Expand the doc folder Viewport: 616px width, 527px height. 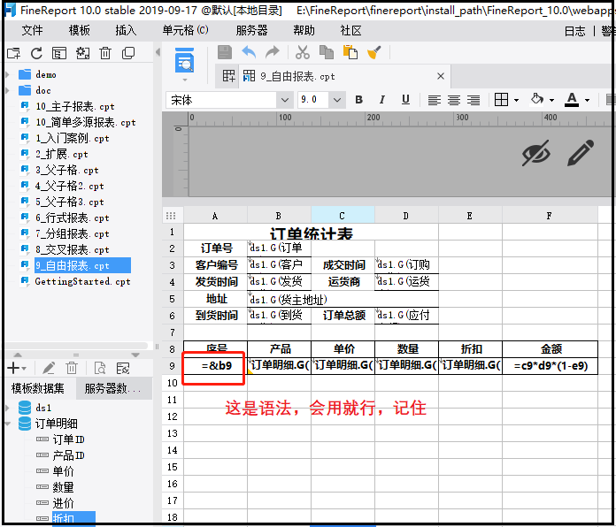[x=7, y=90]
